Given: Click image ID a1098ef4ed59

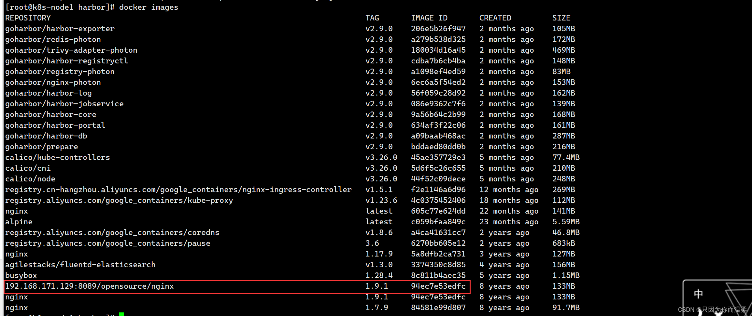Looking at the screenshot, I should tap(438, 72).
